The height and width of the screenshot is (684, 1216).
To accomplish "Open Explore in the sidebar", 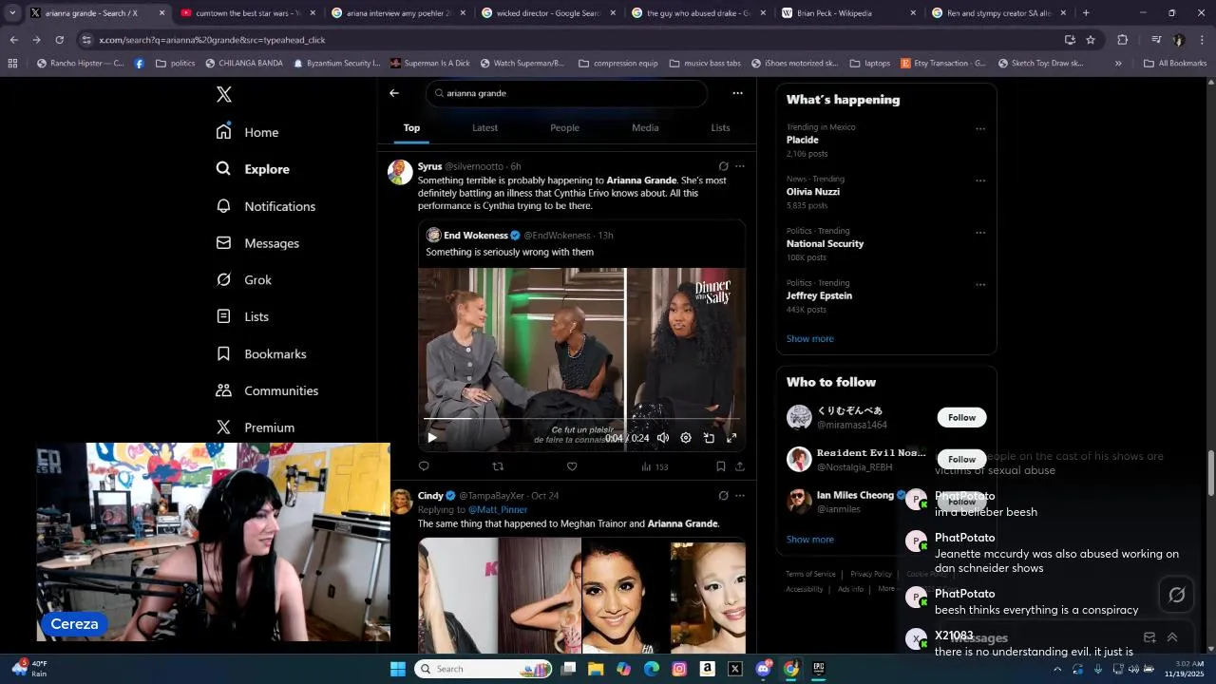I will [253, 169].
